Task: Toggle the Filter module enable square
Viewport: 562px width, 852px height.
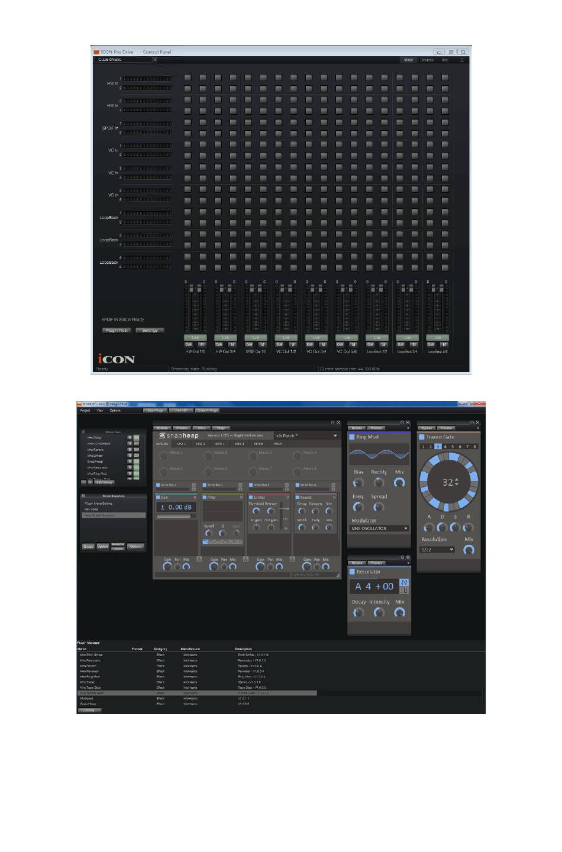Action: click(205, 498)
